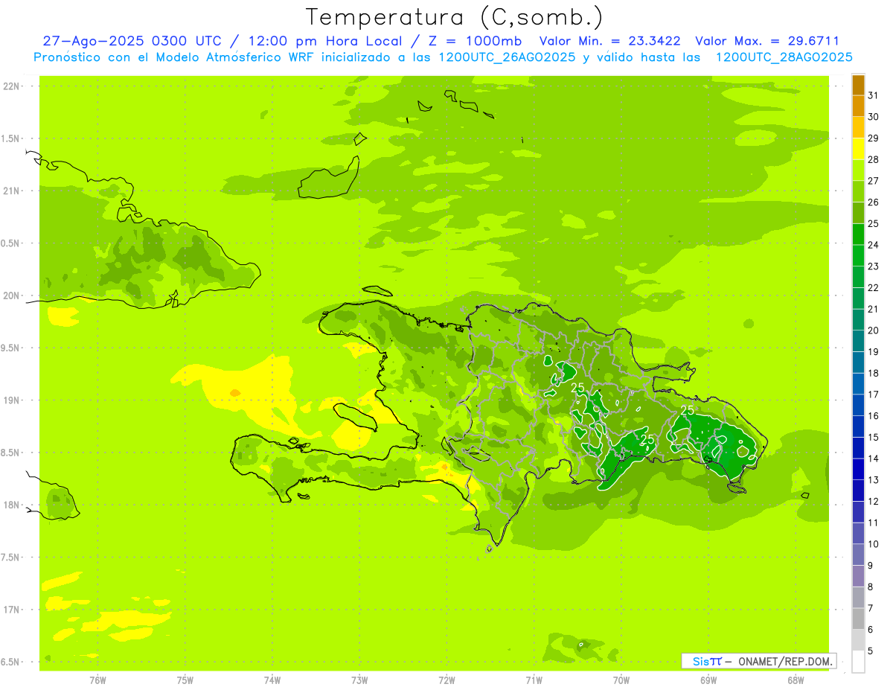Click the legend swatch between 27 and 28
Image resolution: width=893 pixels, height=690 pixels.
coord(858,170)
